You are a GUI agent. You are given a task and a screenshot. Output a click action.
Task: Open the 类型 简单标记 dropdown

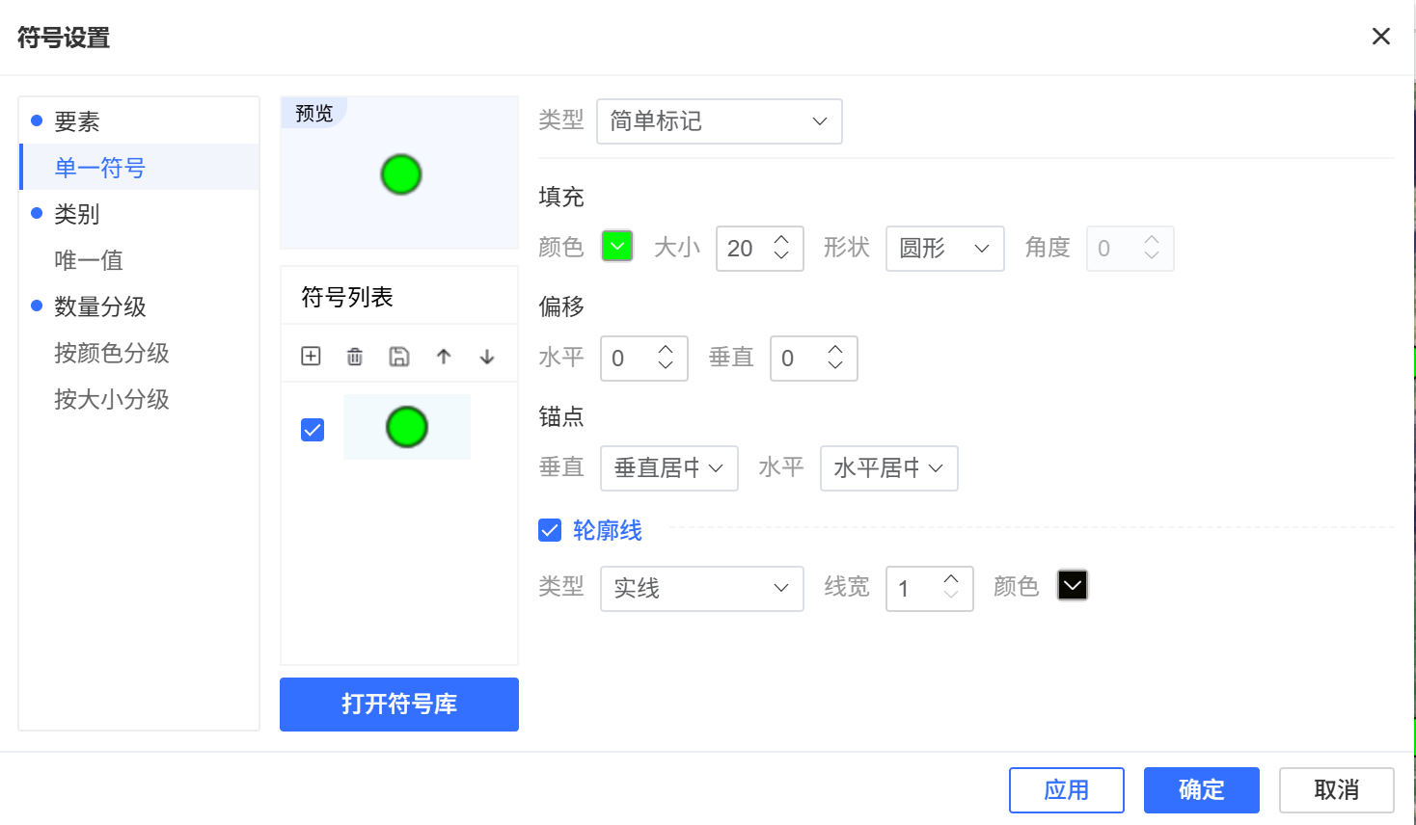click(719, 121)
